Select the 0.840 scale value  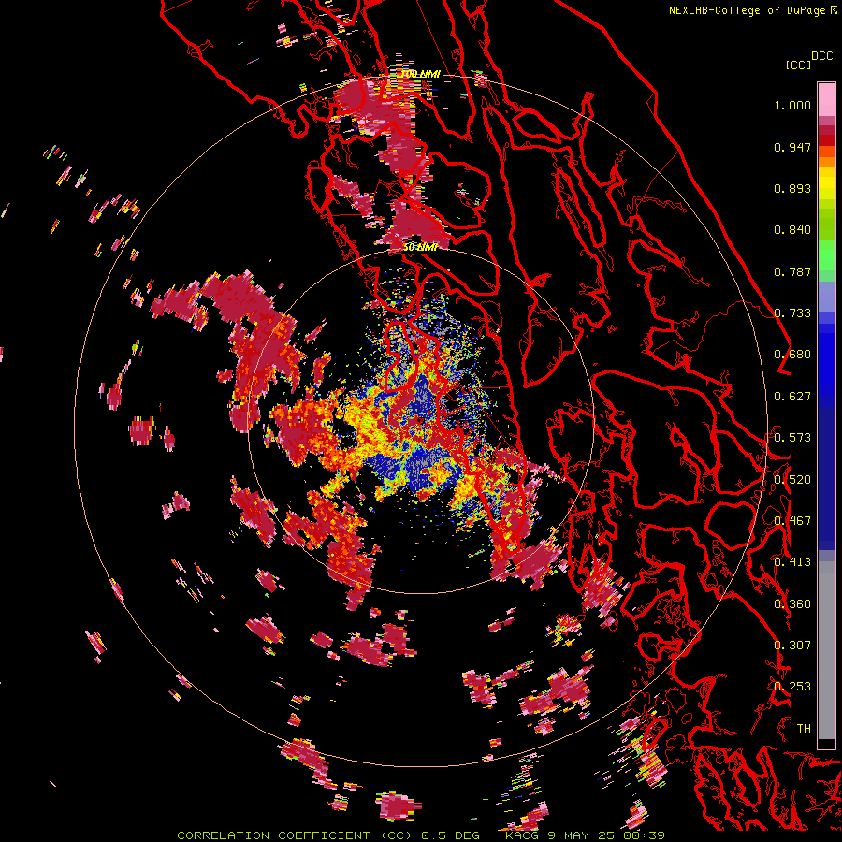pos(792,230)
